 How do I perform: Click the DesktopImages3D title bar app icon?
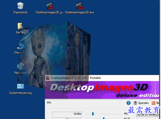47,78
